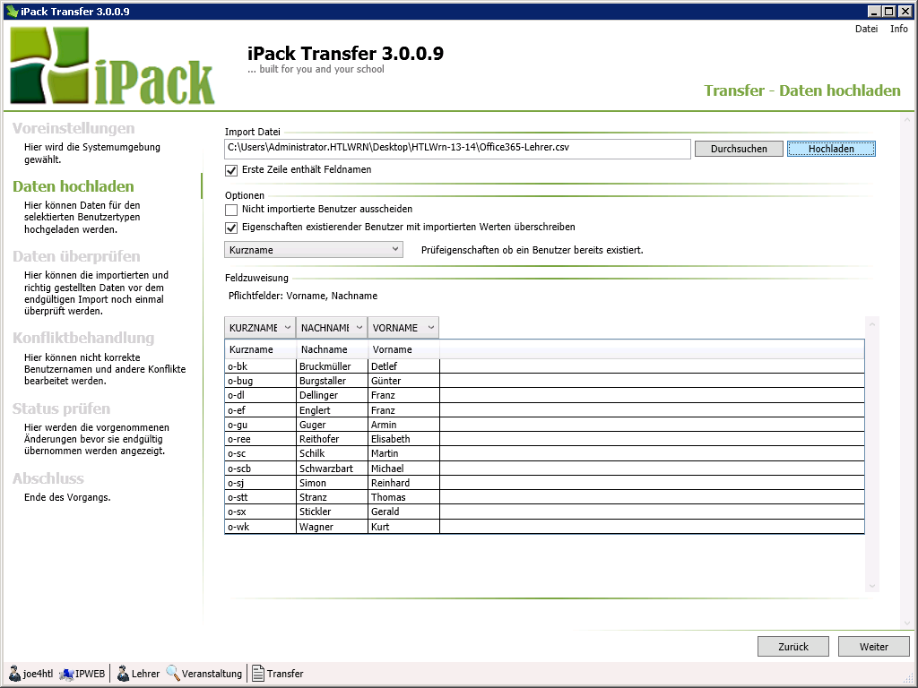This screenshot has height=688, width=918.
Task: Open the Info menu
Action: pos(898,29)
